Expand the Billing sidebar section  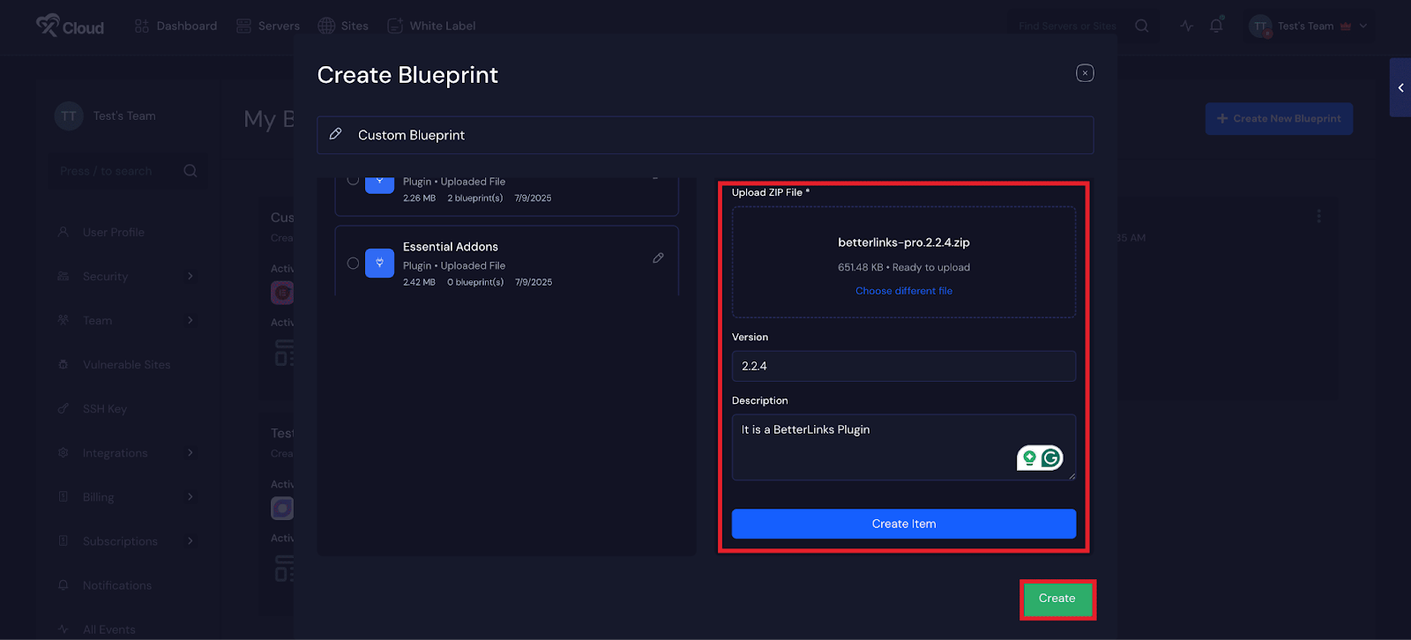point(124,496)
